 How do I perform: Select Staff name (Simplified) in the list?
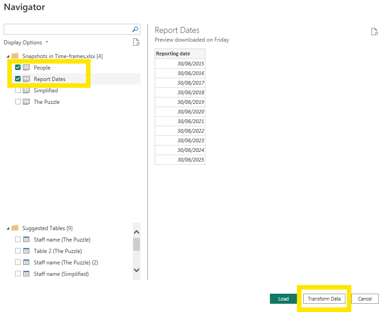point(61,274)
